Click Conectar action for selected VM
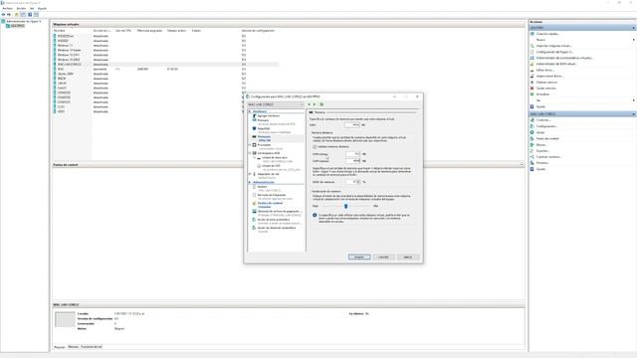Screen dimensions: 637x358 click(x=542, y=120)
